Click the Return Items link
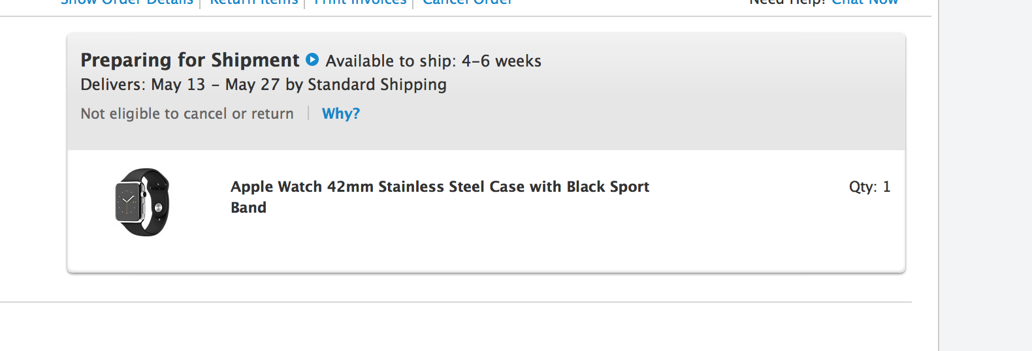This screenshot has width=1032, height=351. [253, 2]
